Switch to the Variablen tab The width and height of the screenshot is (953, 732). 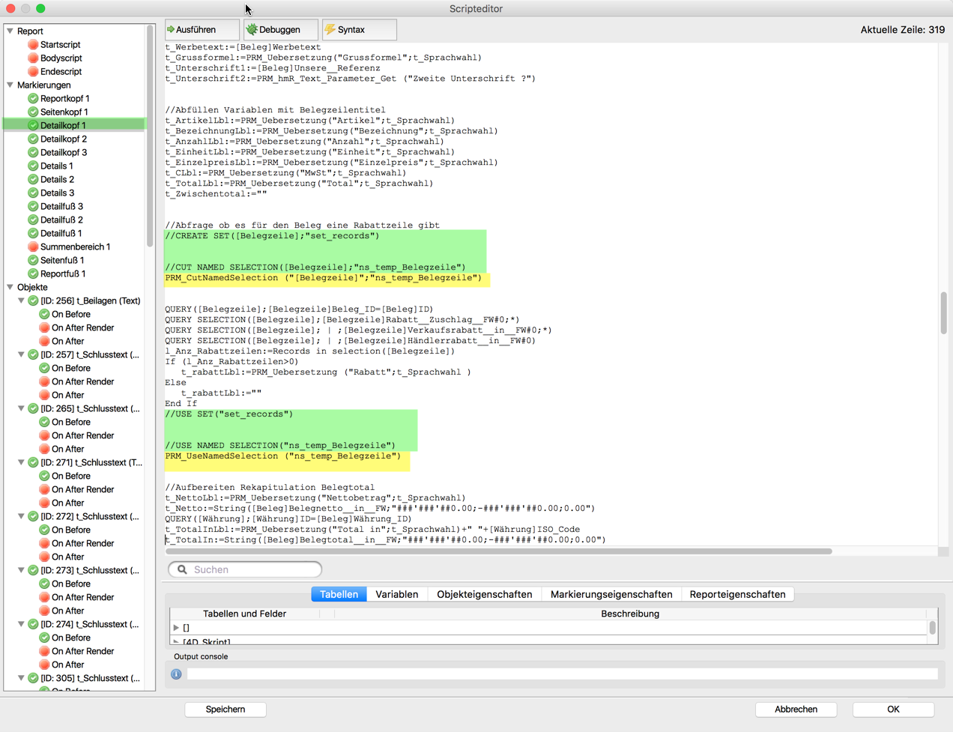(x=396, y=595)
